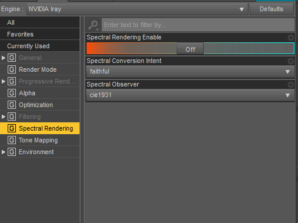Click the G icon beside Optimization
The height and width of the screenshot is (223, 298).
12,105
